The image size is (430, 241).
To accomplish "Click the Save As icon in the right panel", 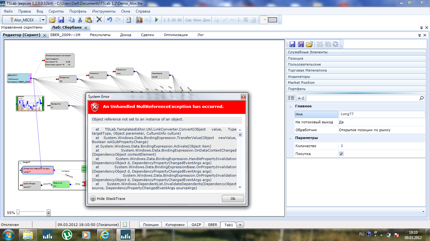I will pos(301,44).
